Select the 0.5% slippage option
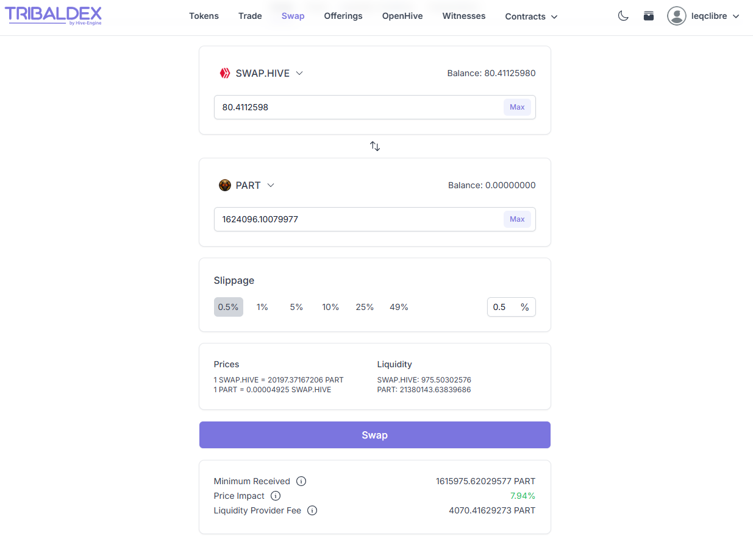Viewport: 753px width, 539px height. coord(229,307)
